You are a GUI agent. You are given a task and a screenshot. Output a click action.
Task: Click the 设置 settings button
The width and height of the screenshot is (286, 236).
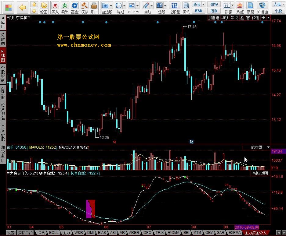pyautogui.click(x=11, y=233)
